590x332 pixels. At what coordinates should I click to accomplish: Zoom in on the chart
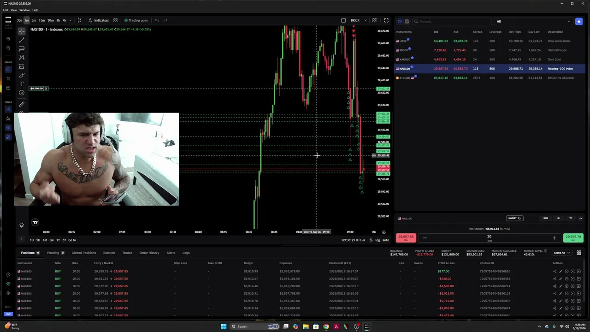tap(8, 39)
